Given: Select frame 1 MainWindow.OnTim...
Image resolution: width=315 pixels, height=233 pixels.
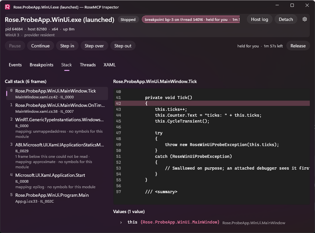Looking at the screenshot, I should (57, 108).
